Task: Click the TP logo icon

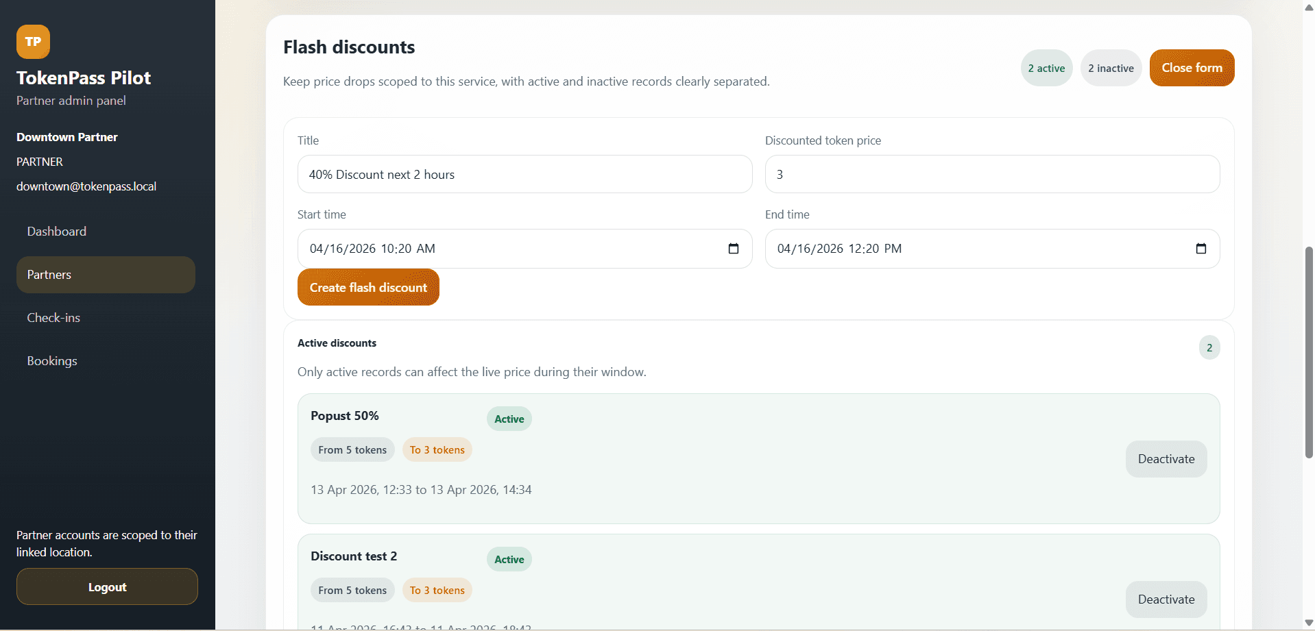Action: tap(32, 41)
